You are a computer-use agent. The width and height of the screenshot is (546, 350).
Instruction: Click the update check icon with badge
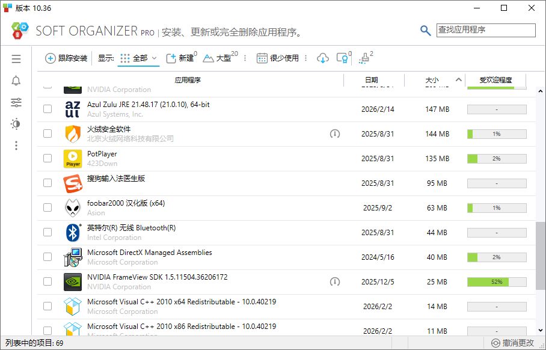[x=342, y=58]
